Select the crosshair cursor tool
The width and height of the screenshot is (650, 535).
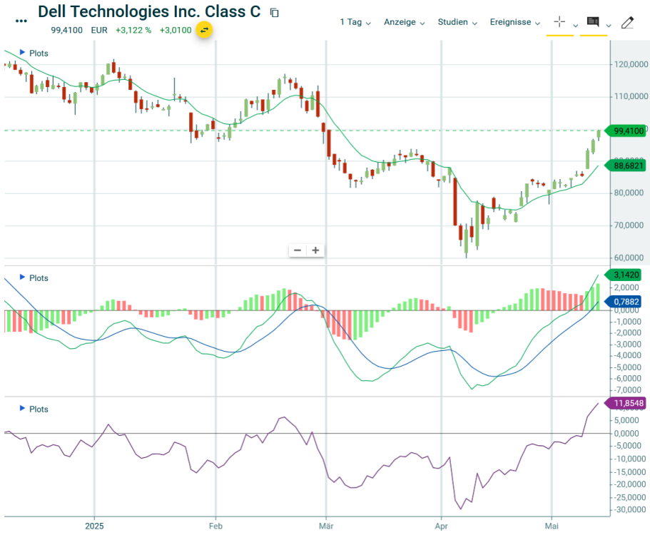click(x=559, y=21)
